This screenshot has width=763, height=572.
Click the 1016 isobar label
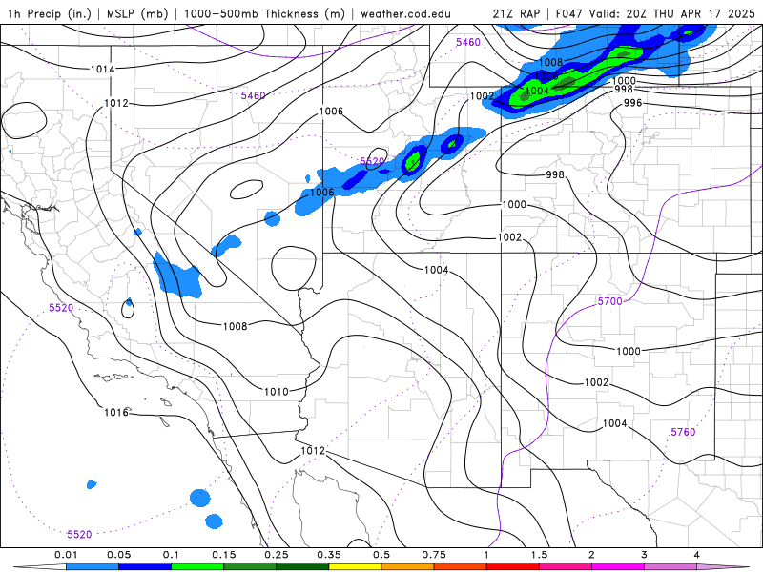click(116, 413)
